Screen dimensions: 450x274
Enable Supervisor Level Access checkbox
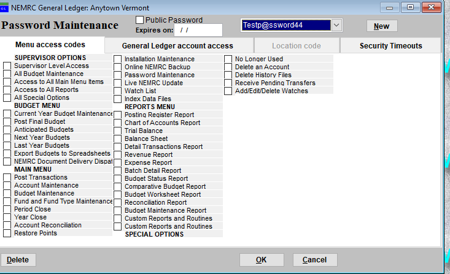coord(7,66)
